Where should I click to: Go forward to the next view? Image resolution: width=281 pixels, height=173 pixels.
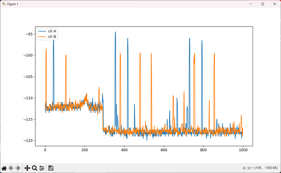pyautogui.click(x=18, y=168)
